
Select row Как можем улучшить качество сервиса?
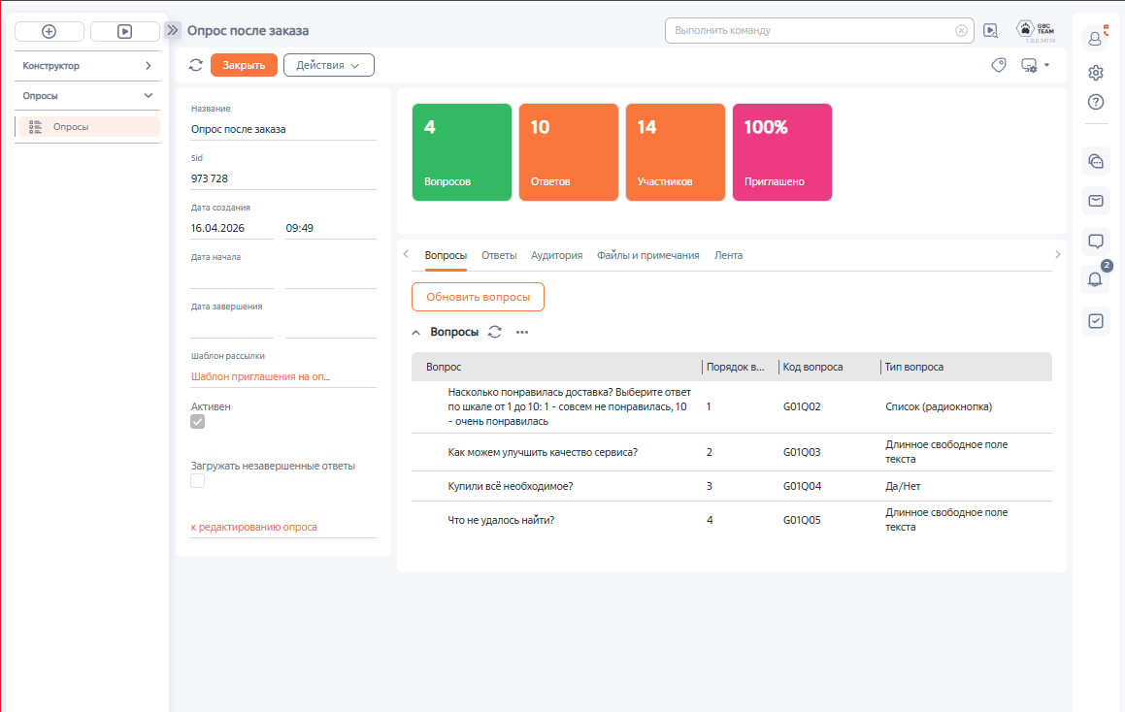732,452
